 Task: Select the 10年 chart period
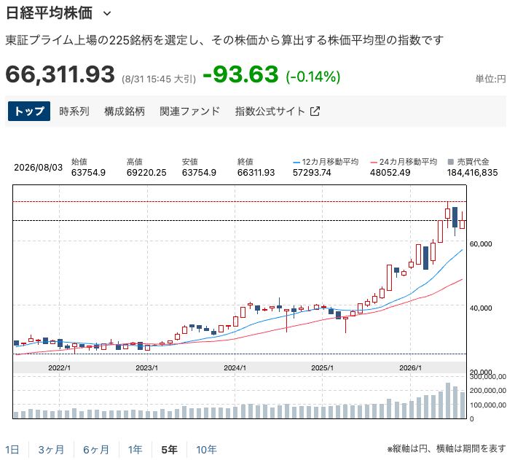click(x=206, y=450)
